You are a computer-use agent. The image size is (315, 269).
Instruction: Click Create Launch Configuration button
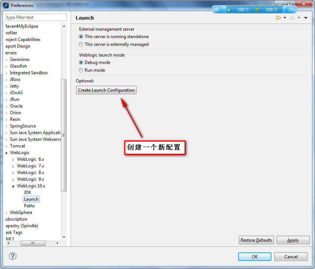[x=106, y=90]
